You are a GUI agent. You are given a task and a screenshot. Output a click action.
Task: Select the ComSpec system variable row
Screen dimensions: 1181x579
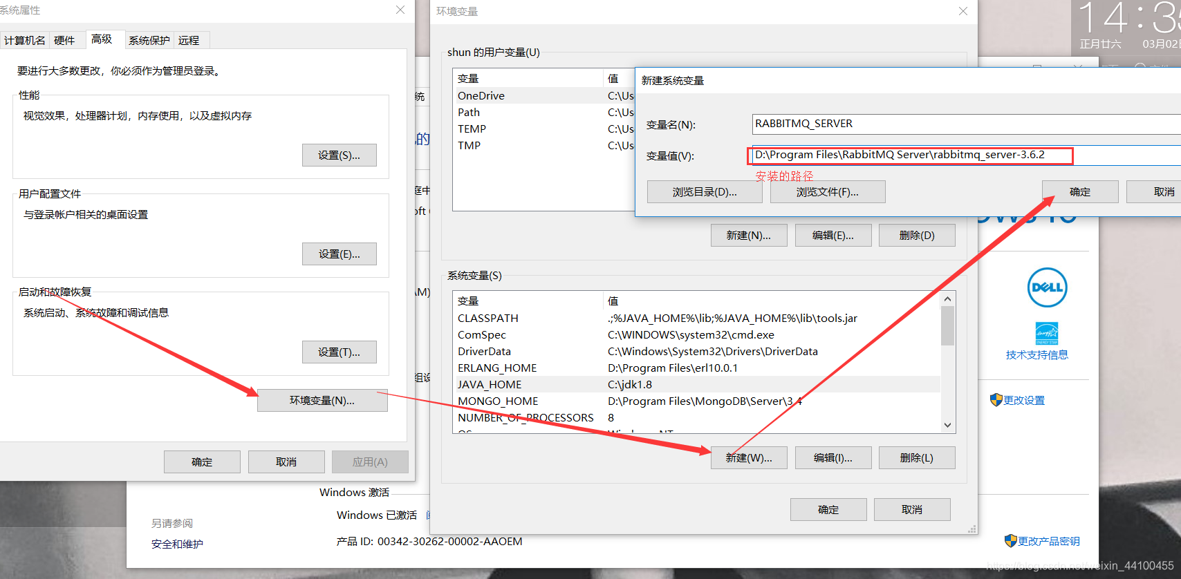pos(697,335)
